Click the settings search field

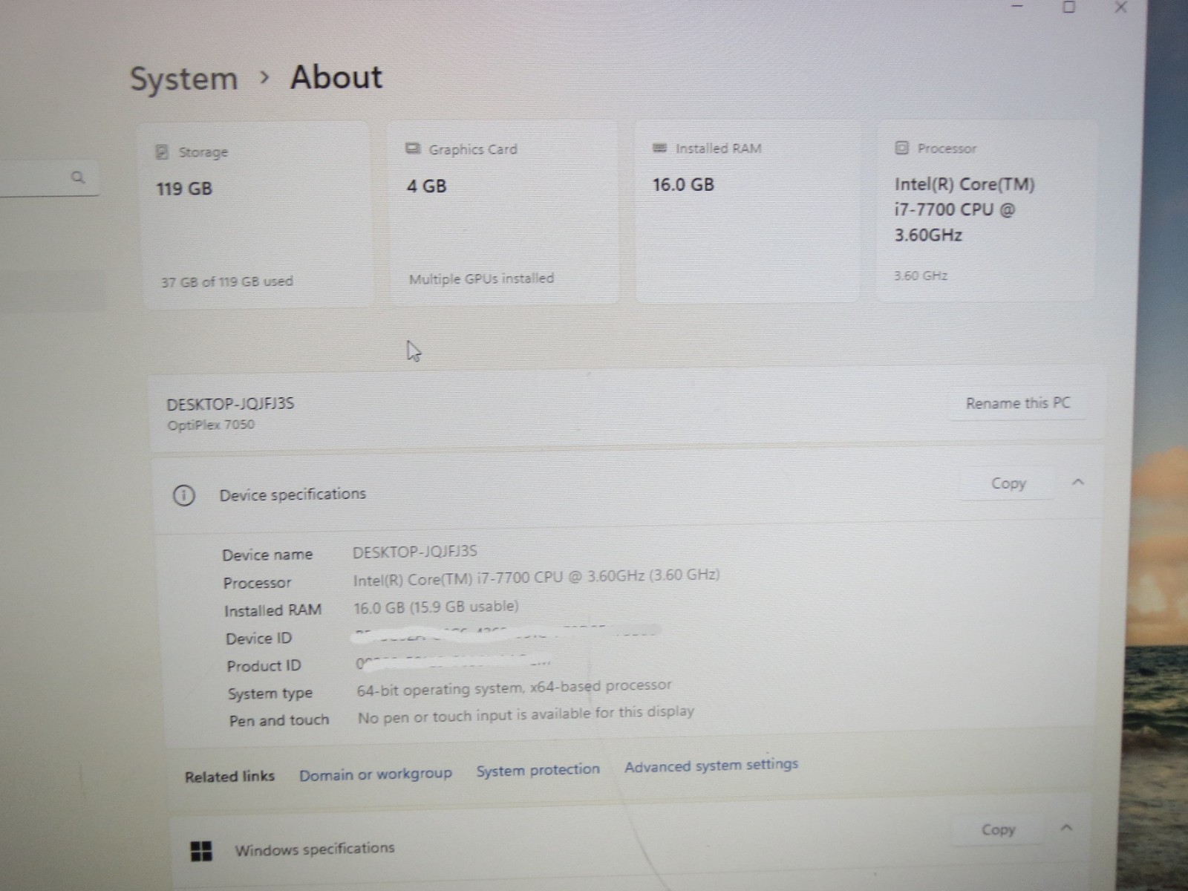pyautogui.click(x=49, y=178)
